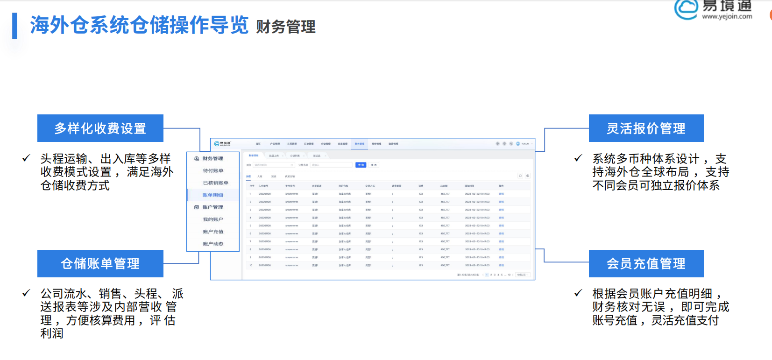The height and width of the screenshot is (360, 772).
Task: Click the 财务管理 icon in the sidebar
Action: click(x=197, y=158)
